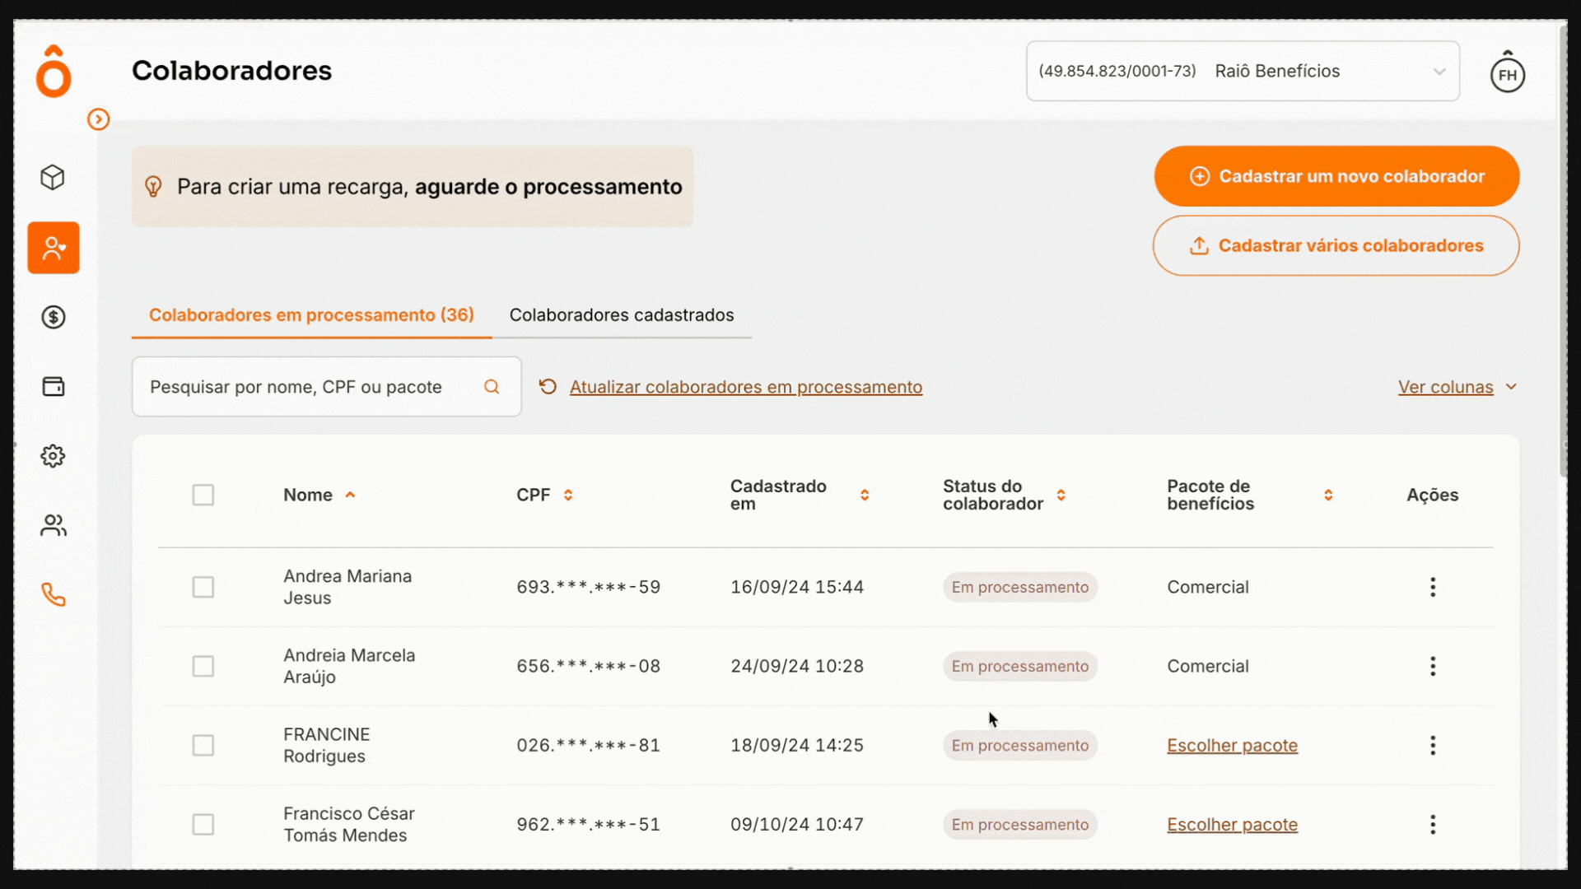Select the collaborators icon in the sidebar

click(53, 247)
